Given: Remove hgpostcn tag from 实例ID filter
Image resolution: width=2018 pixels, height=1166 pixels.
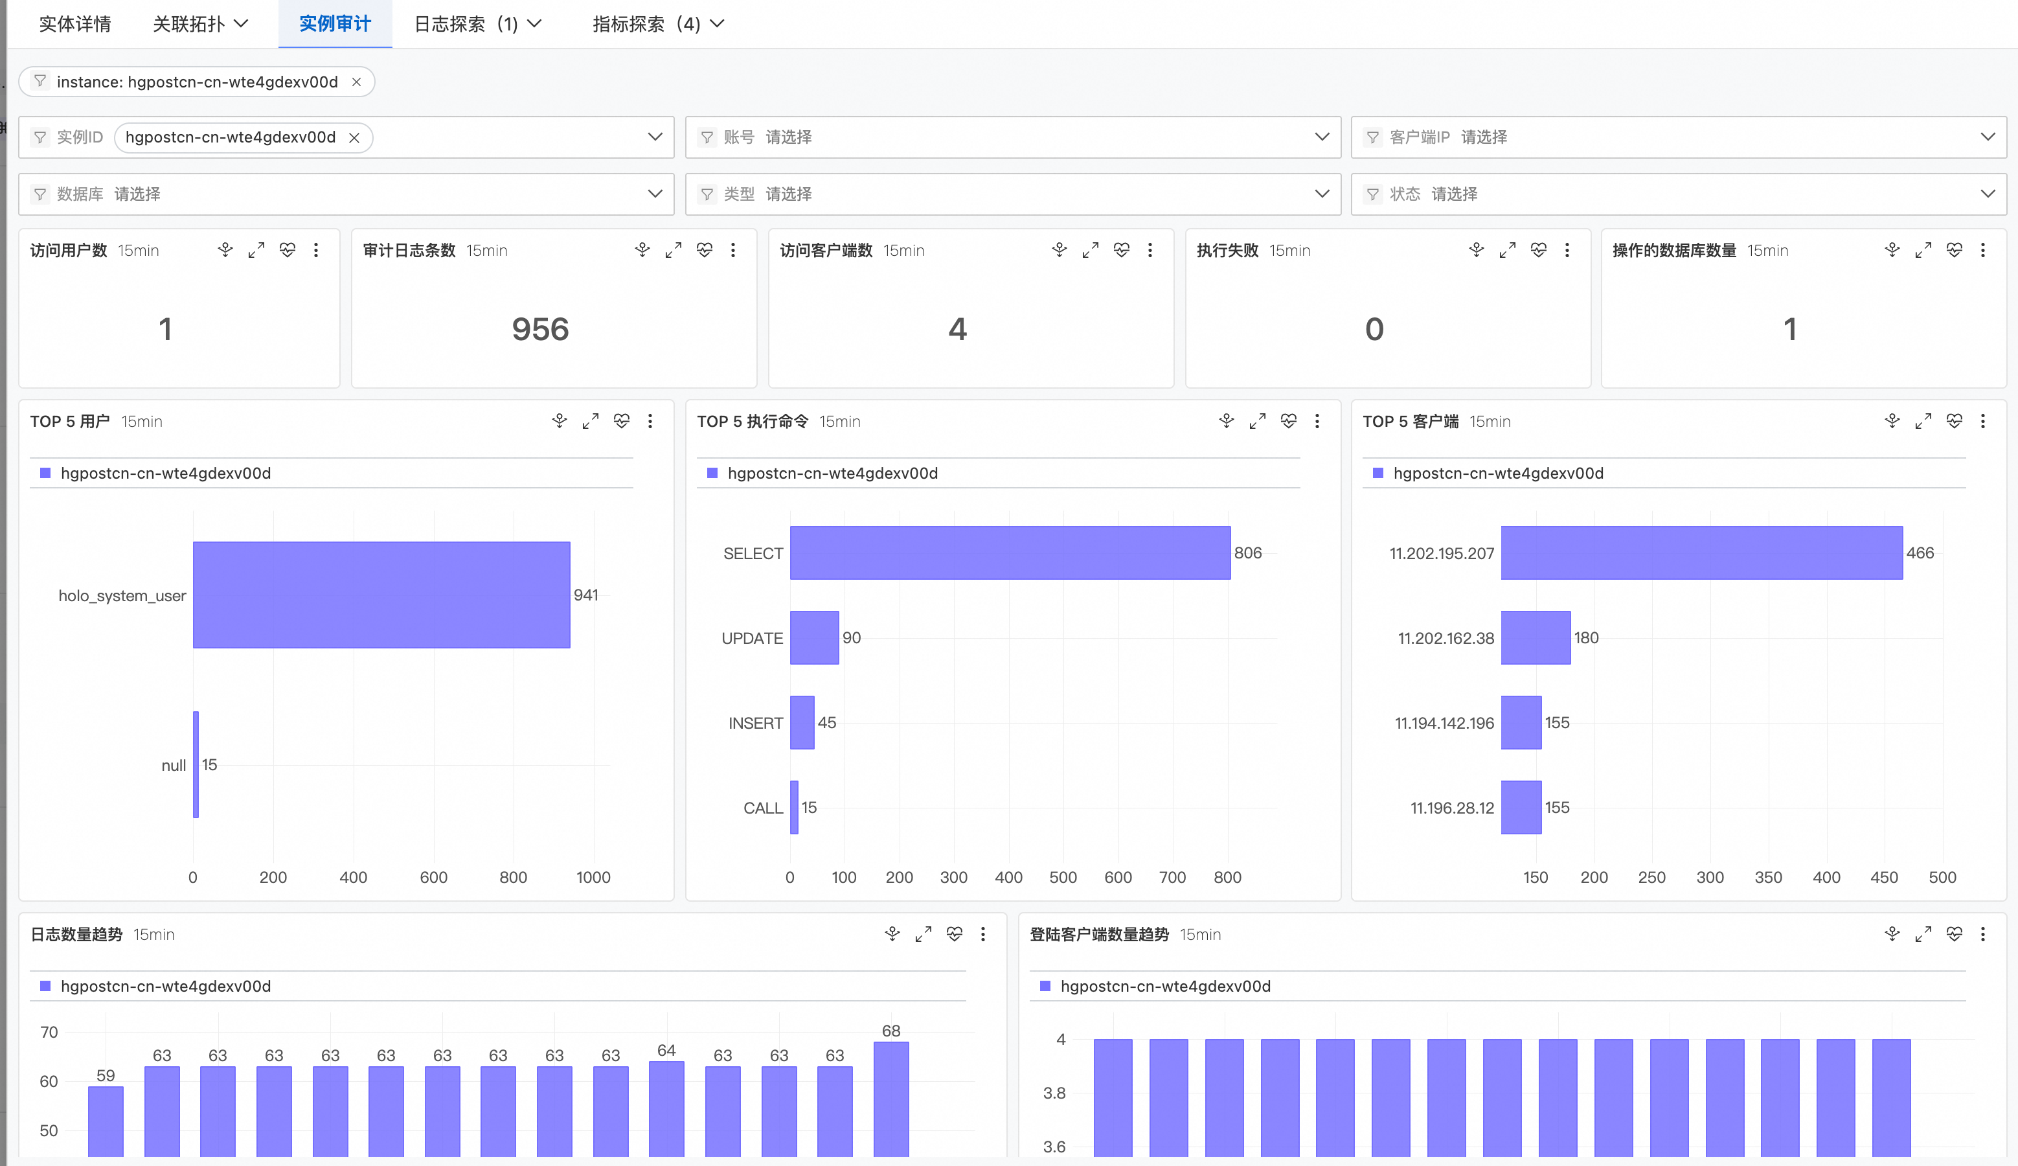Looking at the screenshot, I should [x=354, y=138].
